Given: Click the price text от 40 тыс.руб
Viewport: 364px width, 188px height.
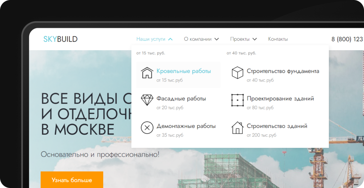Looking at the screenshot, I should [x=260, y=80].
